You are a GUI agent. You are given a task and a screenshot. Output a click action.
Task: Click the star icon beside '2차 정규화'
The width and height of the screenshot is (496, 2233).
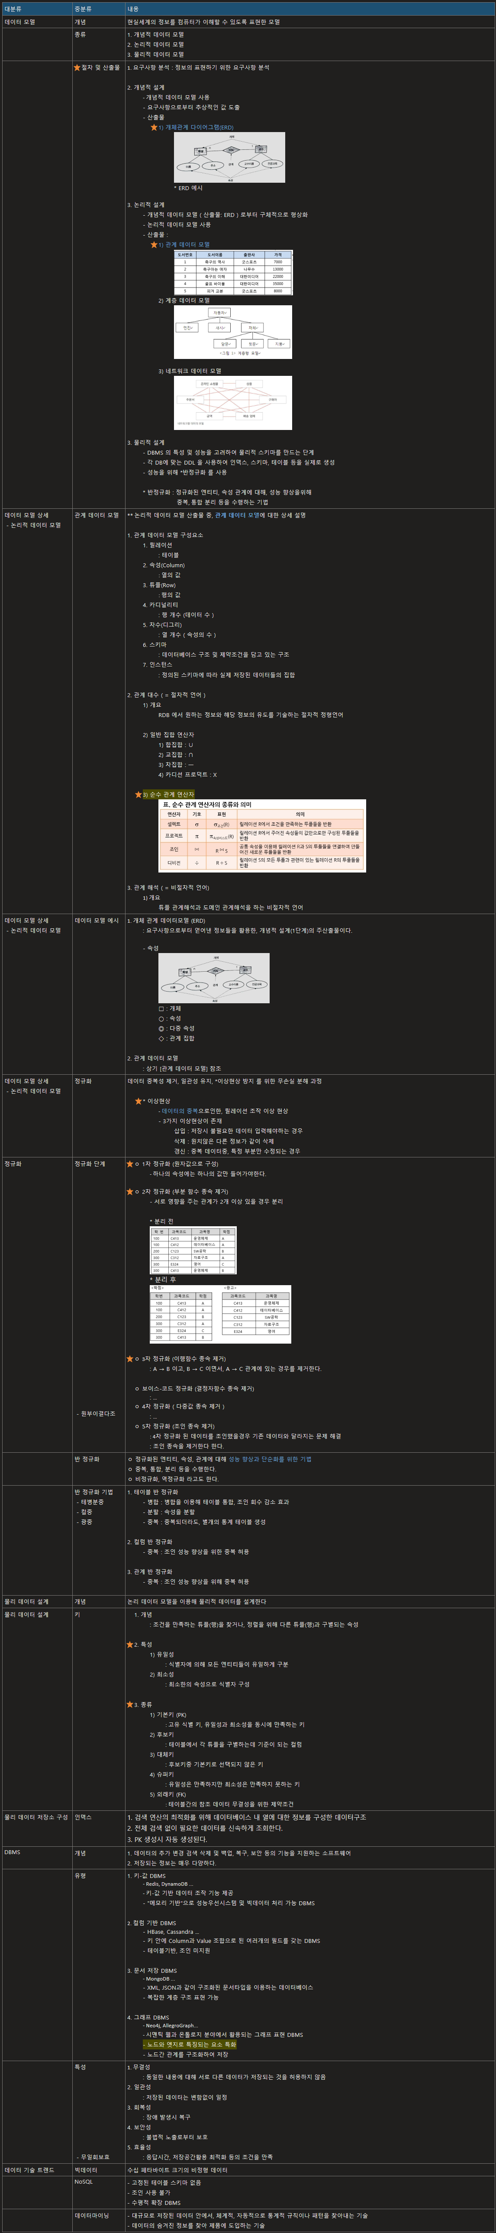[x=130, y=1192]
